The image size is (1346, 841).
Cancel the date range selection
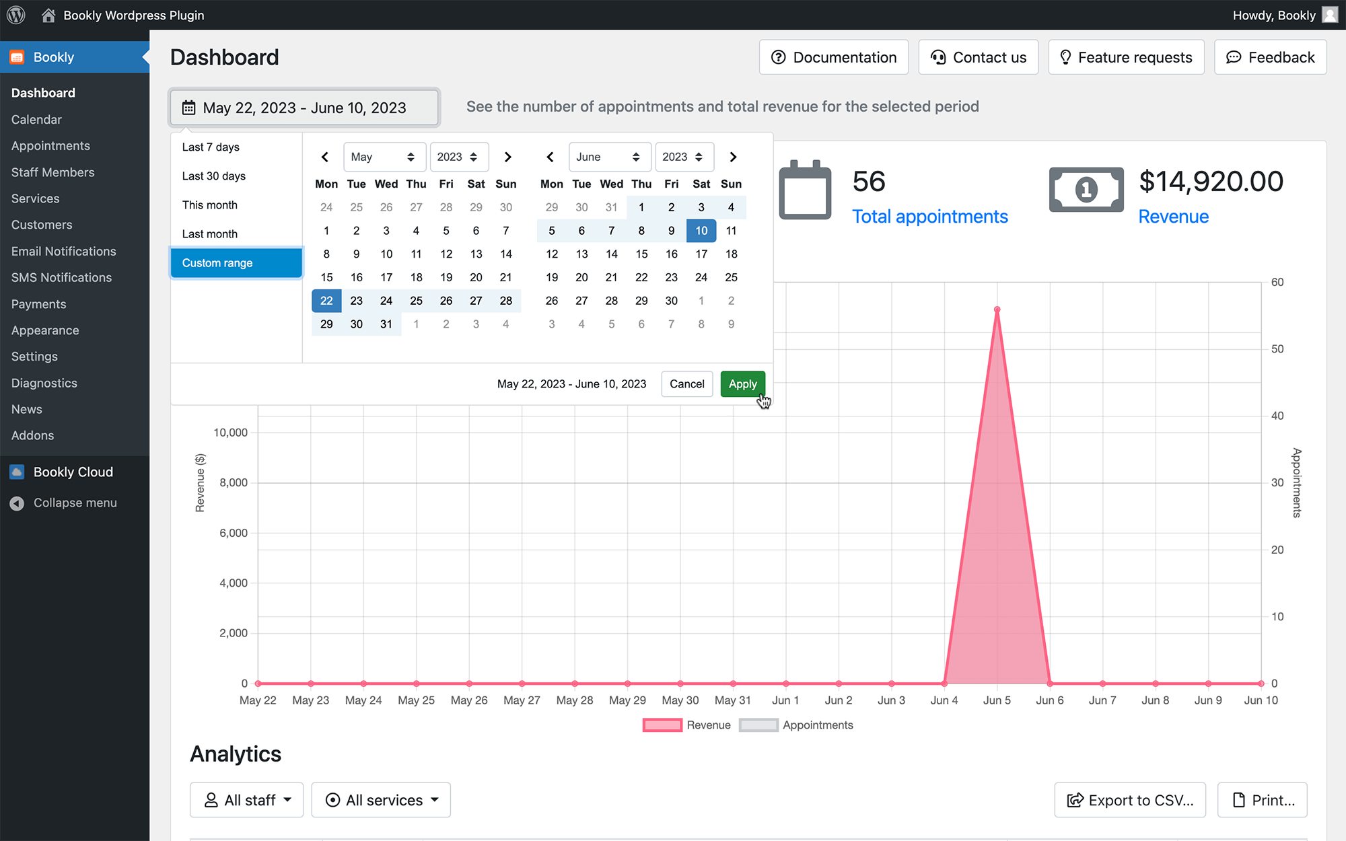click(x=686, y=383)
